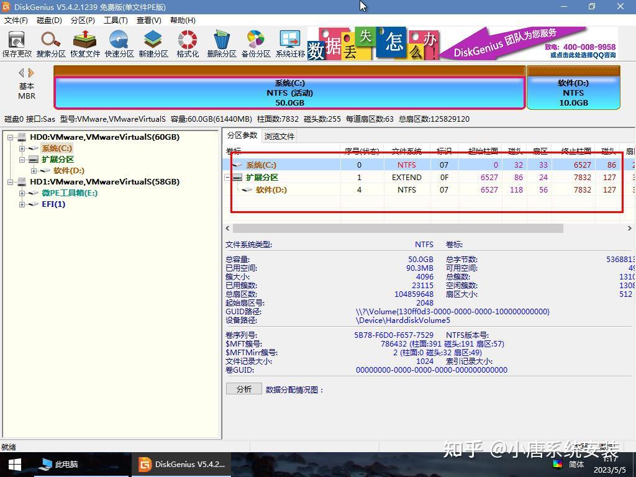Start System Migration (系统迁移)
The image size is (636, 477).
(290, 44)
